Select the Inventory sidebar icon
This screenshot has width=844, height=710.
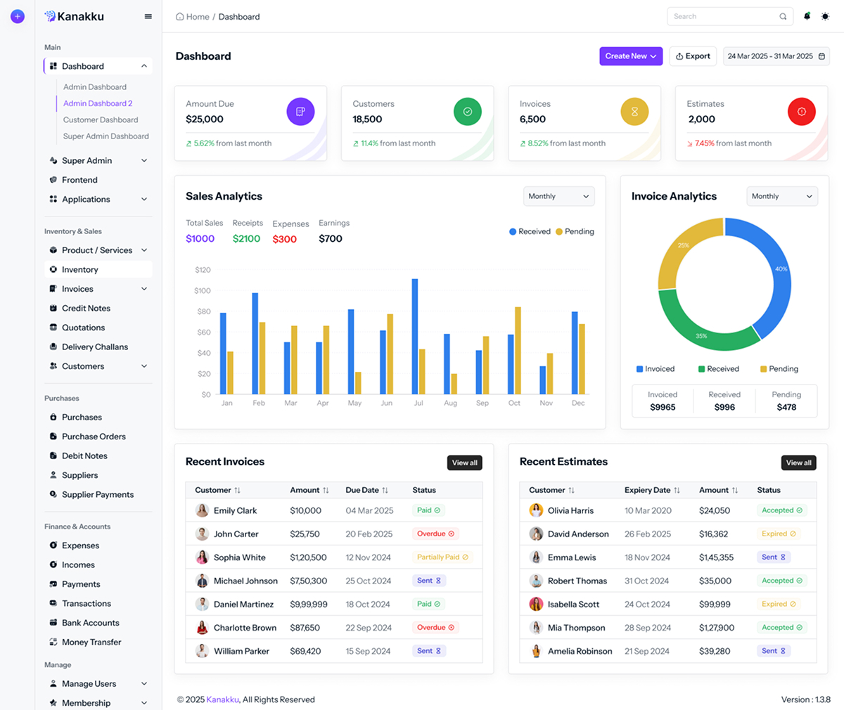coord(53,269)
